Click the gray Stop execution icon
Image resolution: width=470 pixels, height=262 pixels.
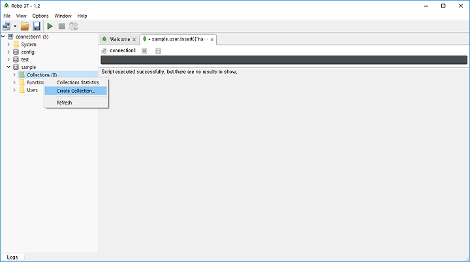[62, 26]
